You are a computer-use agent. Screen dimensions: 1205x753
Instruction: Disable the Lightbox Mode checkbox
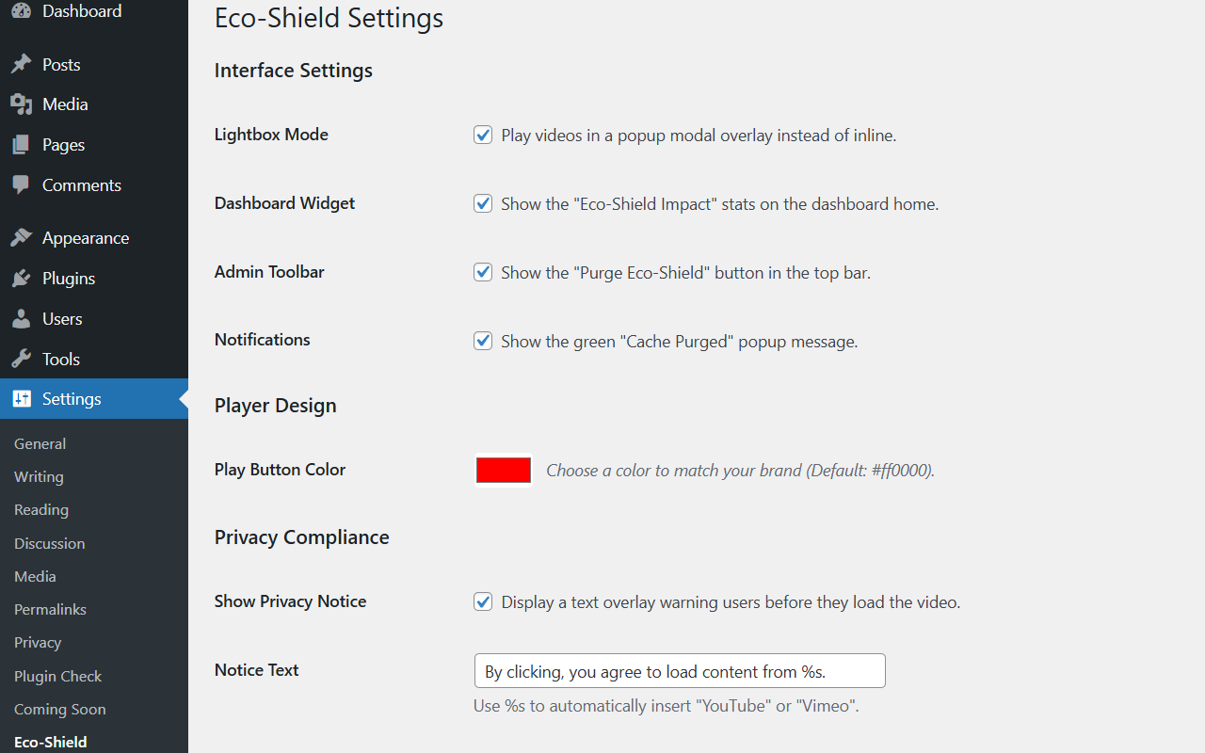pos(483,135)
